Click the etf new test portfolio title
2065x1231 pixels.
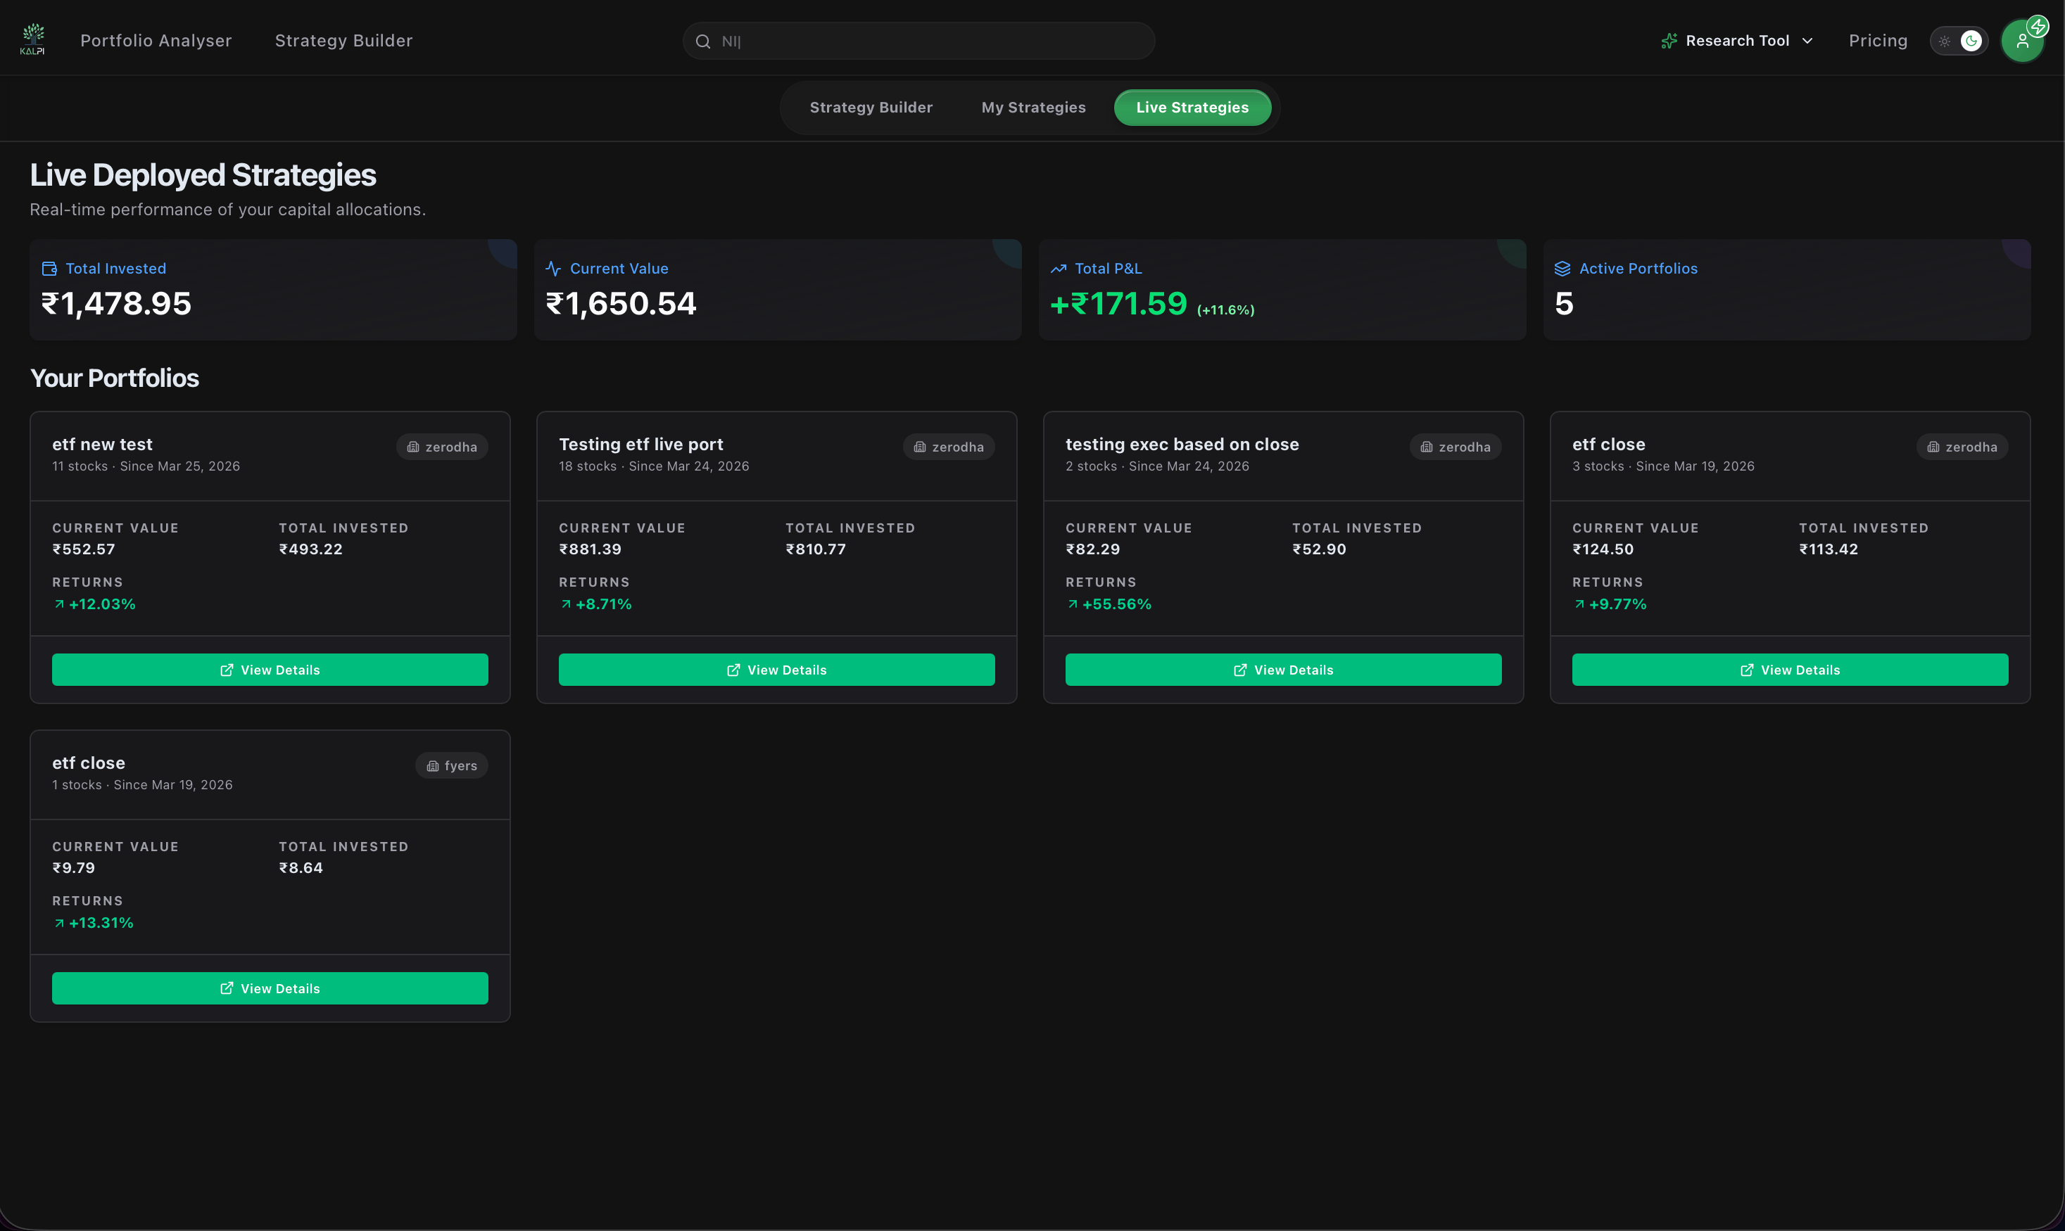tap(102, 445)
